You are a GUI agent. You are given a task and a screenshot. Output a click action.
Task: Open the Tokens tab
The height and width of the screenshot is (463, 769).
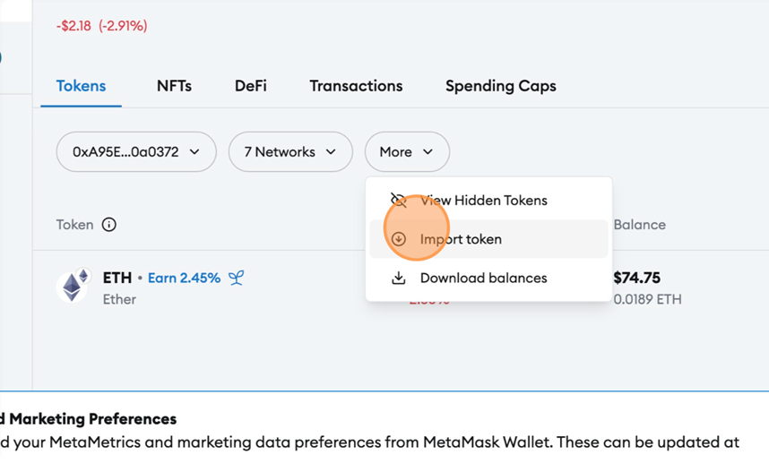(x=81, y=86)
